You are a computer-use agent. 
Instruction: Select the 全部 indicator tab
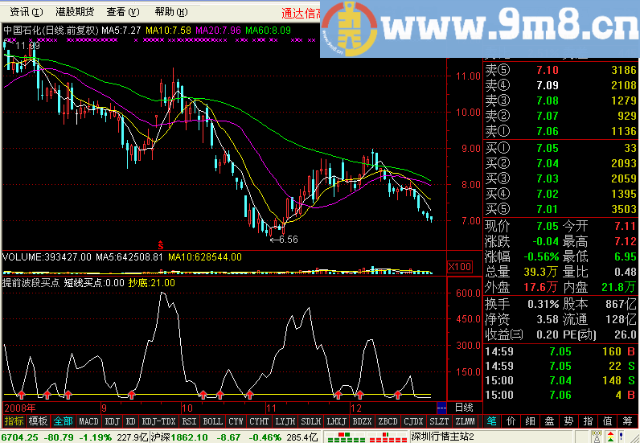(x=64, y=421)
